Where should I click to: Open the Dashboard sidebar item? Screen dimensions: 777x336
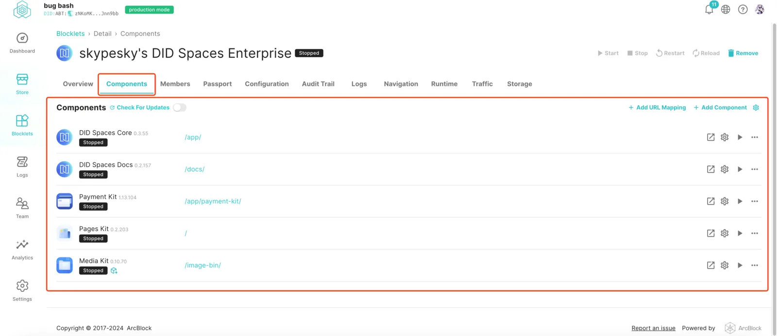point(22,43)
